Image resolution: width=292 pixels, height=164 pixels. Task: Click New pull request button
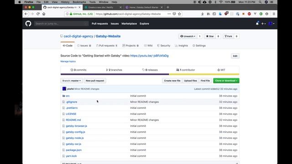tap(95, 81)
